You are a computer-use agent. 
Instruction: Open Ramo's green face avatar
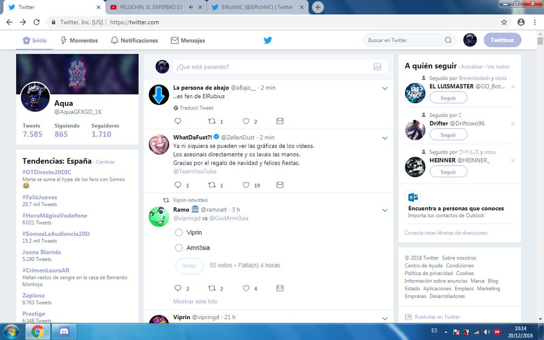click(x=159, y=217)
